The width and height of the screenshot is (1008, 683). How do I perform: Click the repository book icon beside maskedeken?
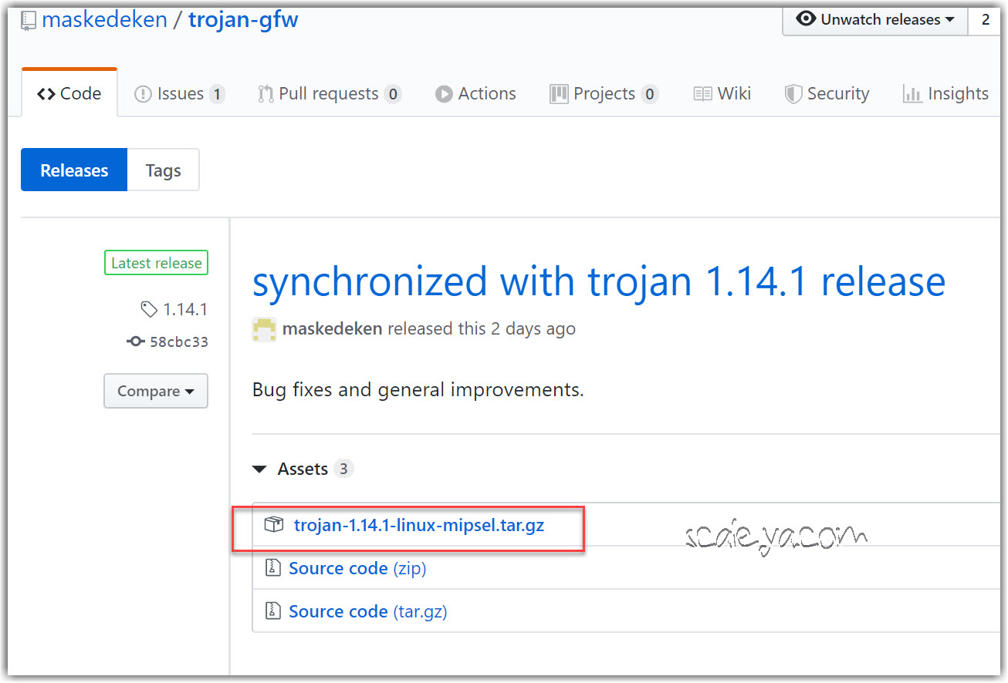(29, 20)
